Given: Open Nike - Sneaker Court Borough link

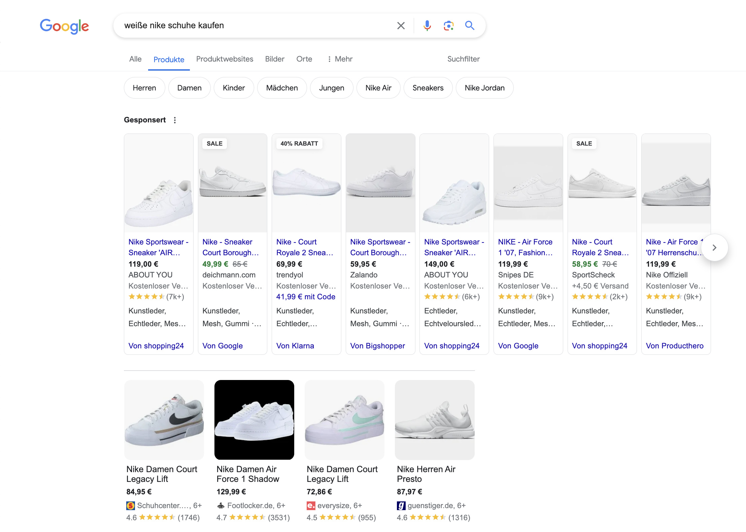Looking at the screenshot, I should point(231,247).
